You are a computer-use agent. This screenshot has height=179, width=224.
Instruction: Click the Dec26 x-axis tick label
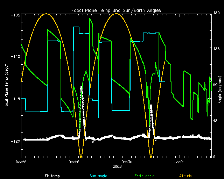[x=21, y=162]
